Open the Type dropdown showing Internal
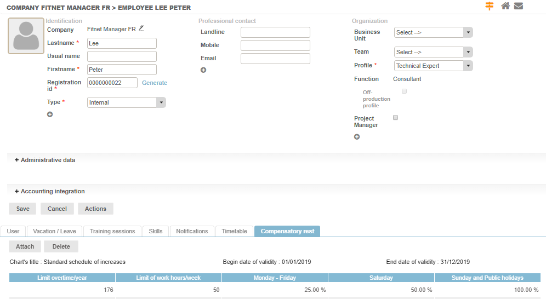This screenshot has width=546, height=299. pyautogui.click(x=127, y=102)
